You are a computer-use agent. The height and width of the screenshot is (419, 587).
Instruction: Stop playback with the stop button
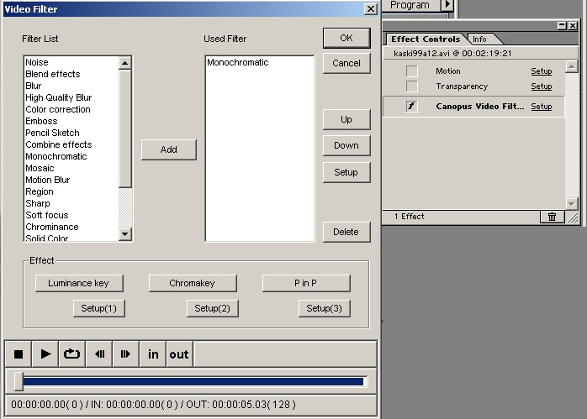click(18, 354)
